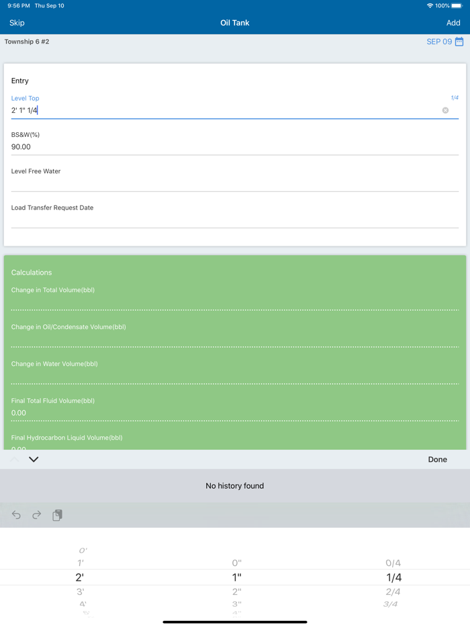Image resolution: width=470 pixels, height=627 pixels.
Task: Tap the Oil Tank title
Action: [x=235, y=23]
